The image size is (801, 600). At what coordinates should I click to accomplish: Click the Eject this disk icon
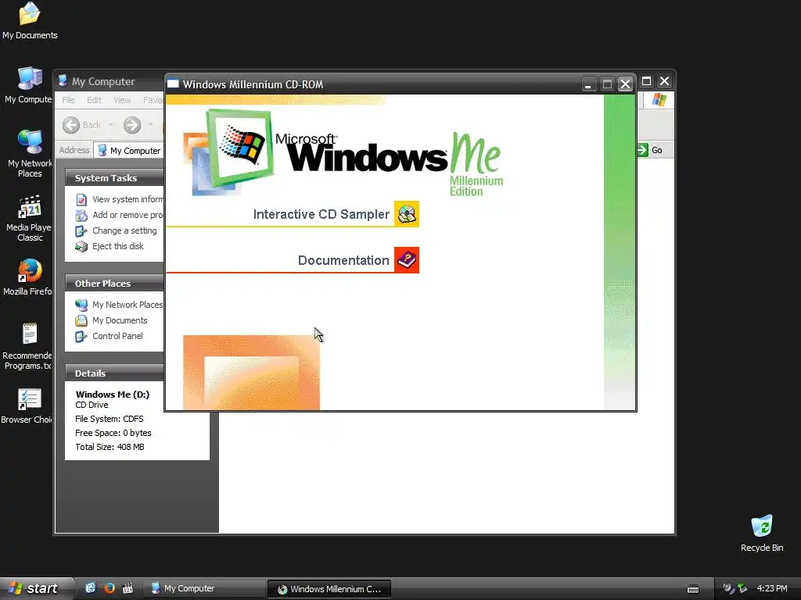[x=81, y=246]
